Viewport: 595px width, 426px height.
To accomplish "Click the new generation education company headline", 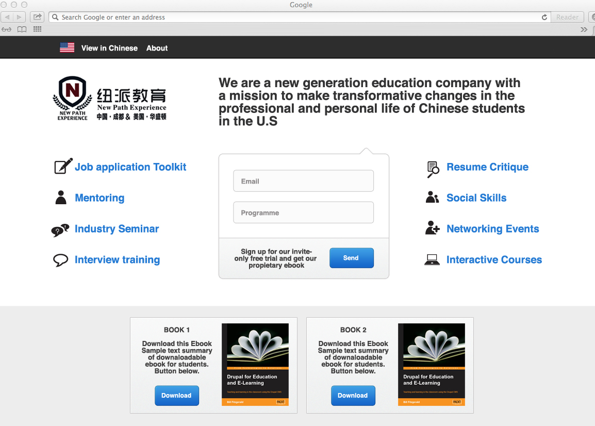I will (x=372, y=102).
